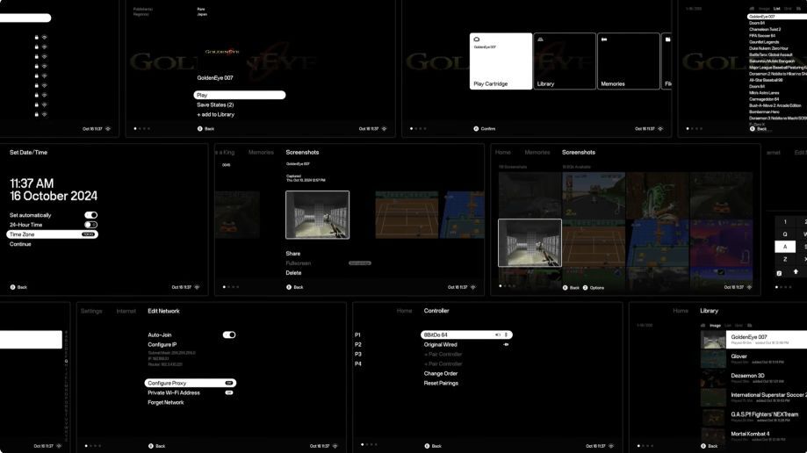Image resolution: width=807 pixels, height=453 pixels.
Task: Click Continue in Set Date/Time
Action: pos(20,244)
